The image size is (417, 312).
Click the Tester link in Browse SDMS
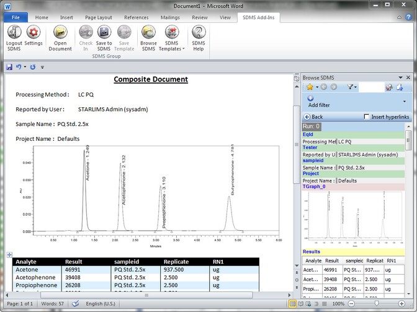[x=310, y=148]
